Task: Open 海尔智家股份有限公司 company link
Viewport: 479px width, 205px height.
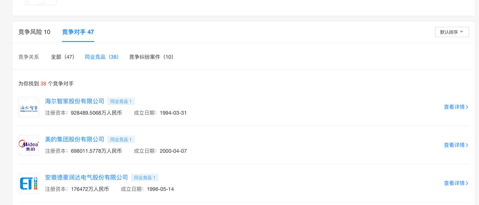Action: click(x=75, y=102)
